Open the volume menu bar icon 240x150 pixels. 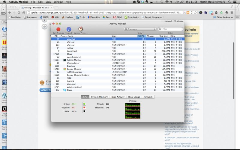(171, 2)
